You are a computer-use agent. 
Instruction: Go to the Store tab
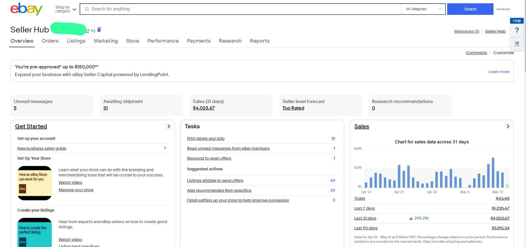132,41
